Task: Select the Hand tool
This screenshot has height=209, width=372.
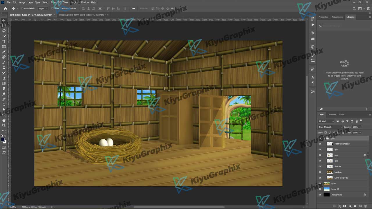Action: click(x=4, y=120)
